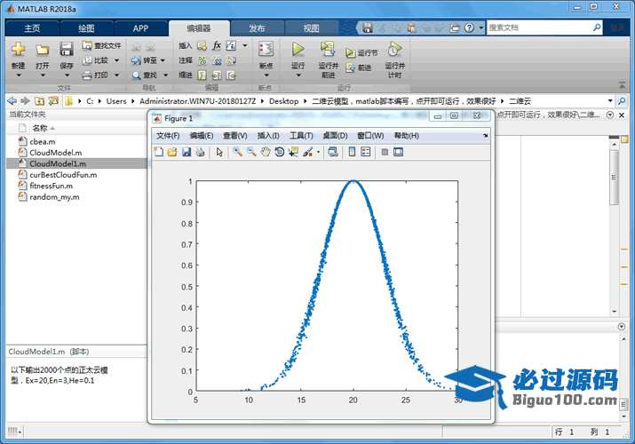
Task: Click the editor vertical scrollbar thumb
Action: click(x=614, y=178)
